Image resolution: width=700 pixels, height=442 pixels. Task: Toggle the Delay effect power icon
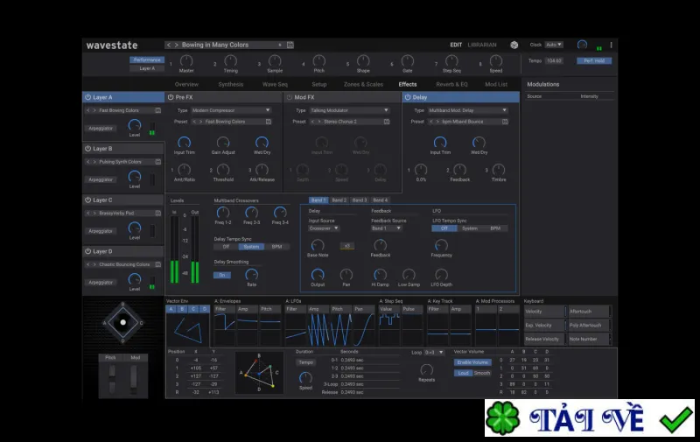click(x=407, y=97)
